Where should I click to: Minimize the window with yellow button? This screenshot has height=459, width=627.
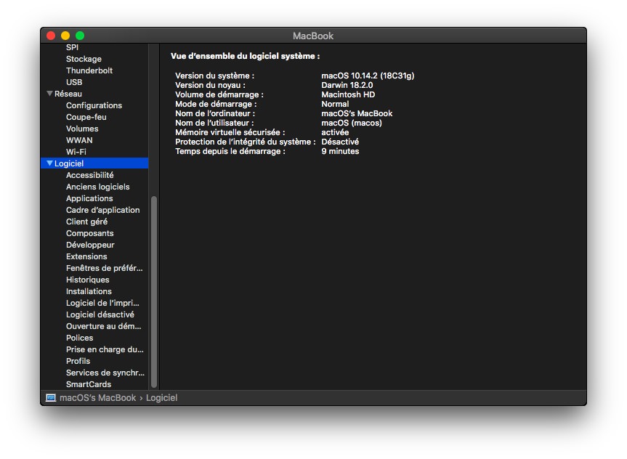click(65, 36)
